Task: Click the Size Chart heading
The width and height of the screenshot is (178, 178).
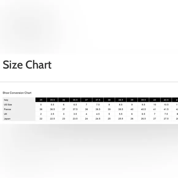Action: pos(27,64)
